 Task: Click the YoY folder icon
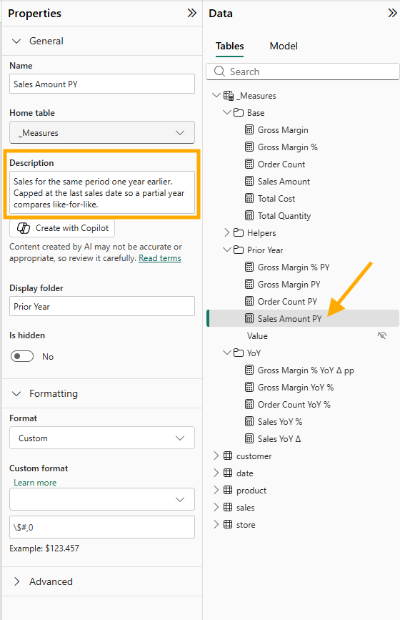coord(238,353)
